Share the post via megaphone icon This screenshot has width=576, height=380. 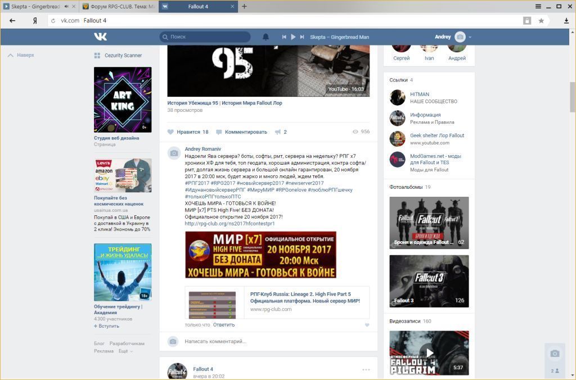(278, 132)
